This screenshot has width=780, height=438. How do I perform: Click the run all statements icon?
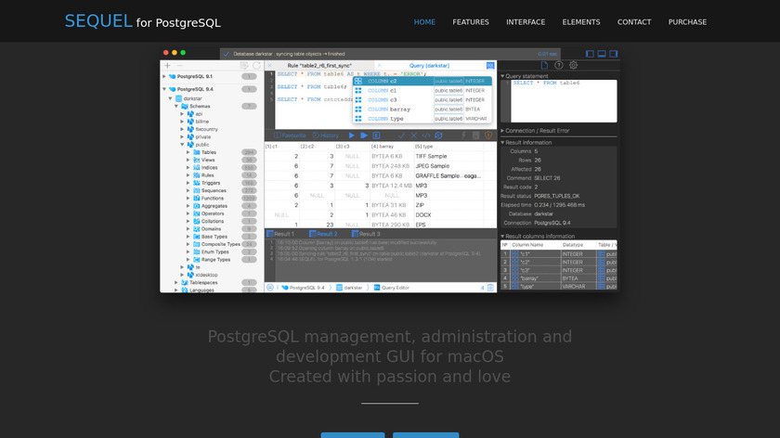[364, 135]
